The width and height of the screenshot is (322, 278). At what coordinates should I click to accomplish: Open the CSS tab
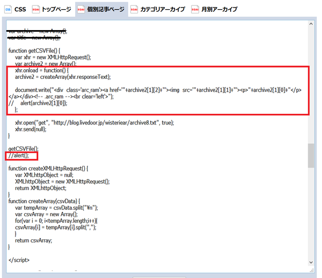16,9
